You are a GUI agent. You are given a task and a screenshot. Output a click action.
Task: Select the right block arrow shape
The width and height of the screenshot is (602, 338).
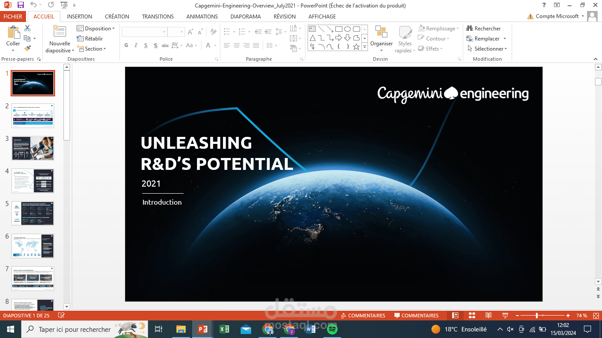coord(338,38)
